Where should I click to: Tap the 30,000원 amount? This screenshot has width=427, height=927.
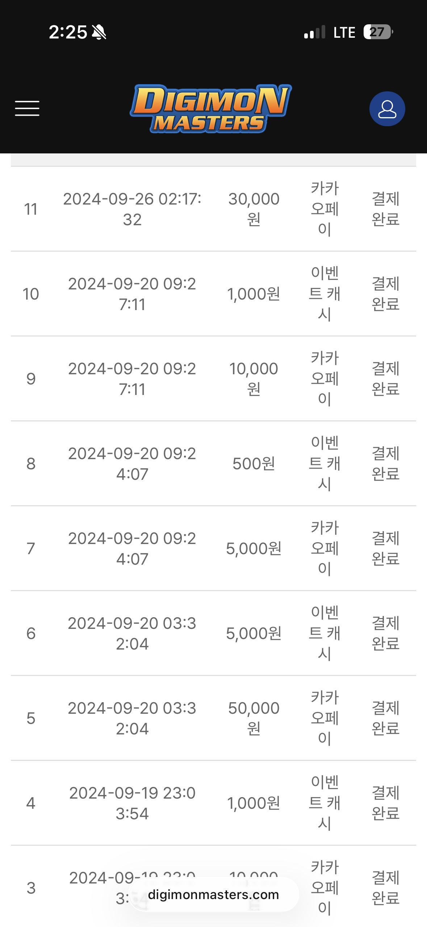tap(254, 209)
